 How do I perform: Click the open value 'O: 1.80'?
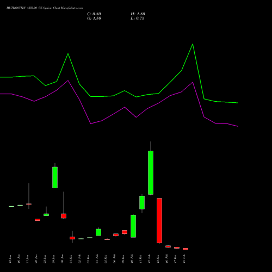click(94, 18)
